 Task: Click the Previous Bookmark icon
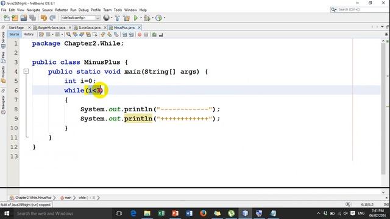[103, 35]
